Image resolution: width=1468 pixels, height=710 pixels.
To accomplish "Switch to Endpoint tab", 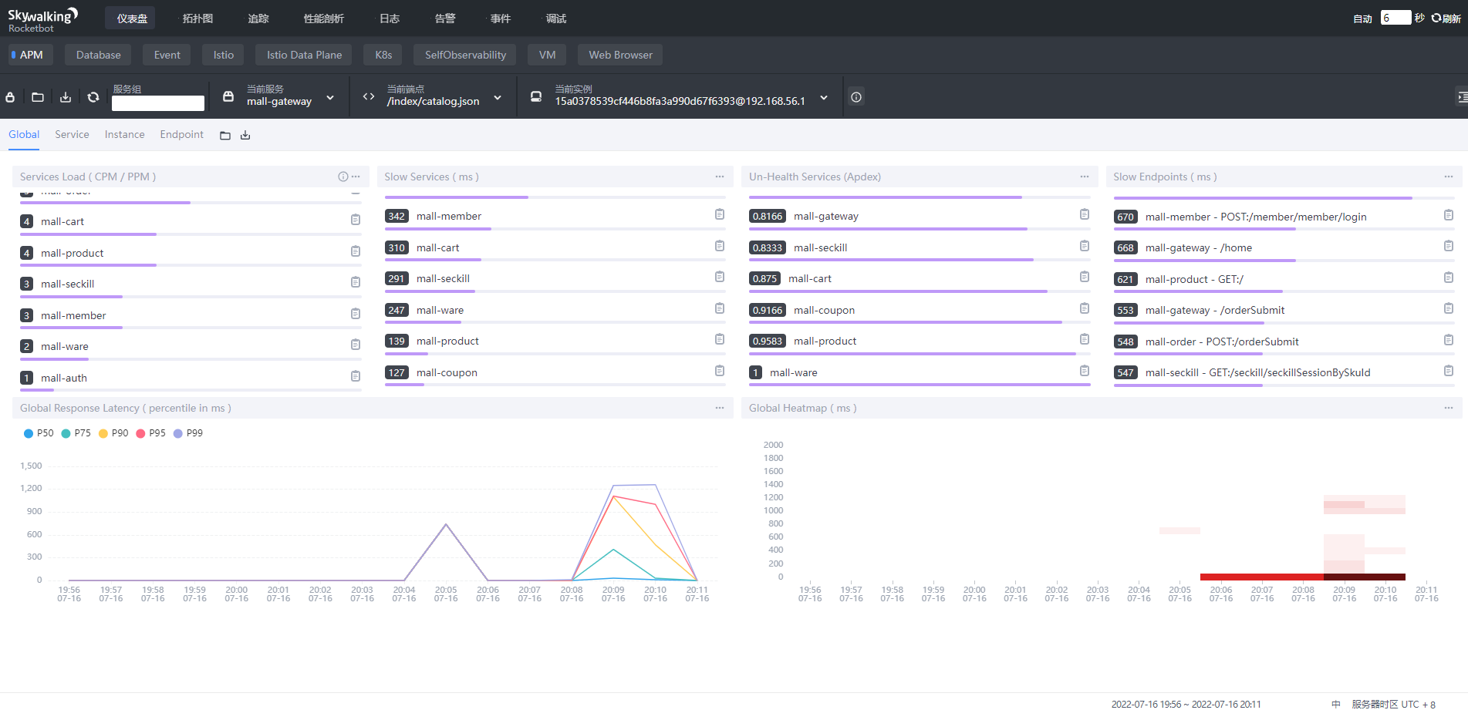I will [x=181, y=134].
